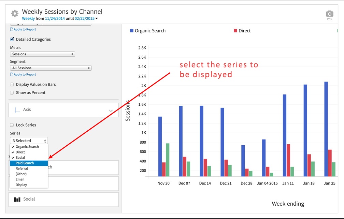This screenshot has height=219, width=344.
Task: Select Email in the series list
Action: 20,179
